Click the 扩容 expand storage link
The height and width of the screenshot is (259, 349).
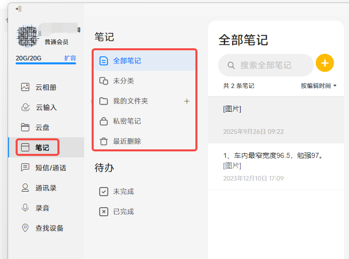point(70,58)
